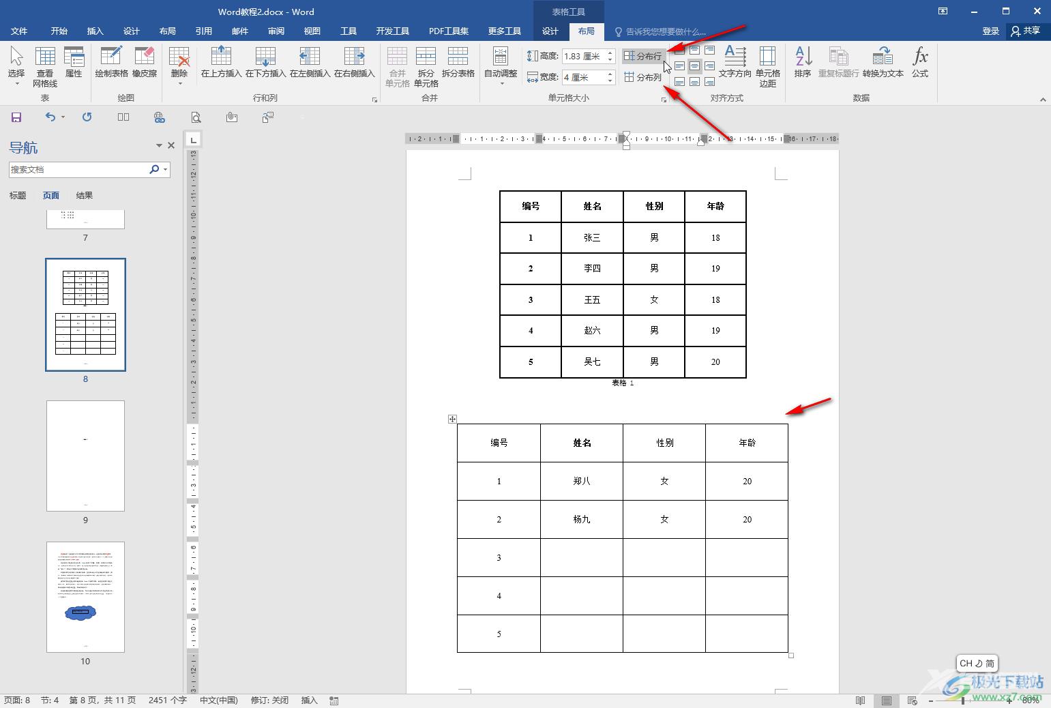
Task: Click Split Cells (拆分单元格)
Action: click(426, 66)
